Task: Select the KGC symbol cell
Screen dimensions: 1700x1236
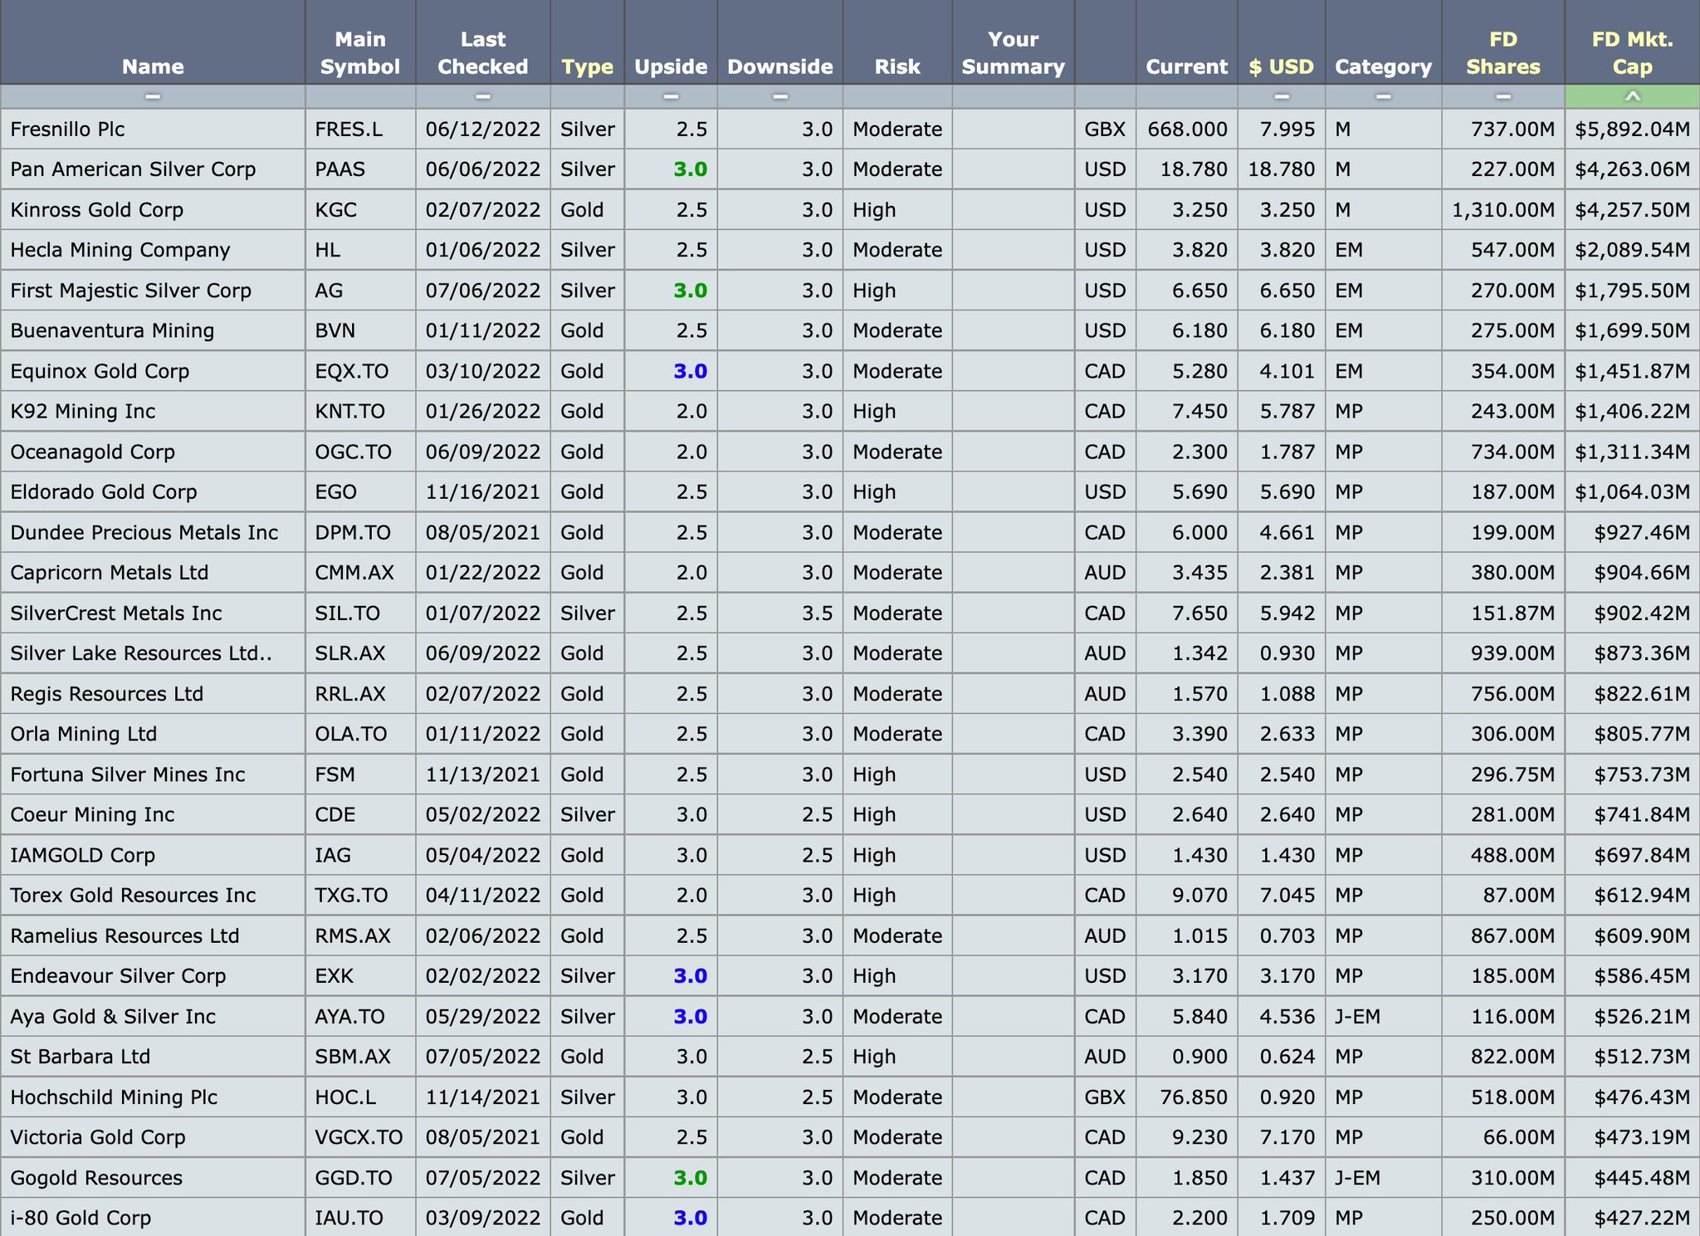Action: (336, 210)
